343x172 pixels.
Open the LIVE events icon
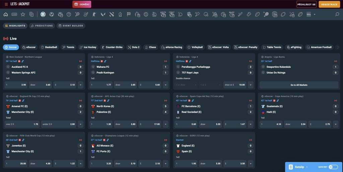click(x=14, y=14)
